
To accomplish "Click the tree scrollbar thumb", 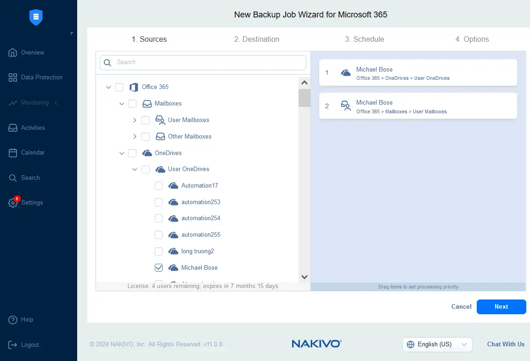I will coord(304,98).
